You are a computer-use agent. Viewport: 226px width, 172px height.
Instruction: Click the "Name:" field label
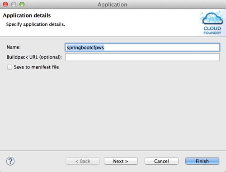[x=14, y=47]
